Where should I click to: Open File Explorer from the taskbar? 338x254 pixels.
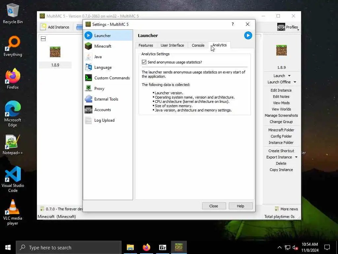(130, 247)
